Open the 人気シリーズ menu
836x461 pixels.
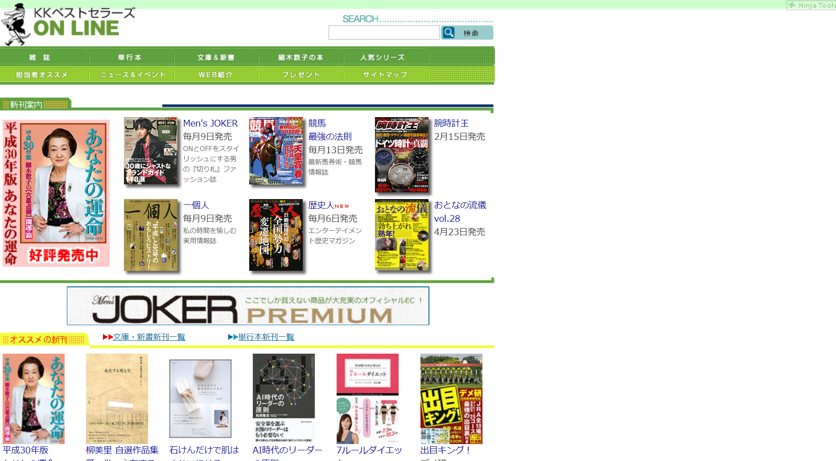[386, 57]
